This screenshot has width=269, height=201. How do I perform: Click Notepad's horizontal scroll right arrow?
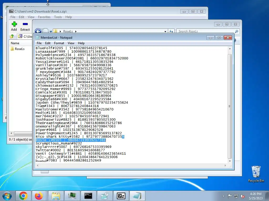coord(225,165)
